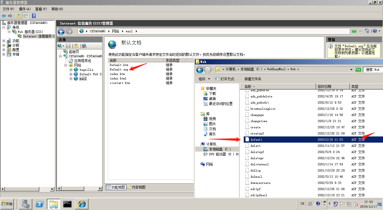Click Explorer window forward button

(208, 70)
